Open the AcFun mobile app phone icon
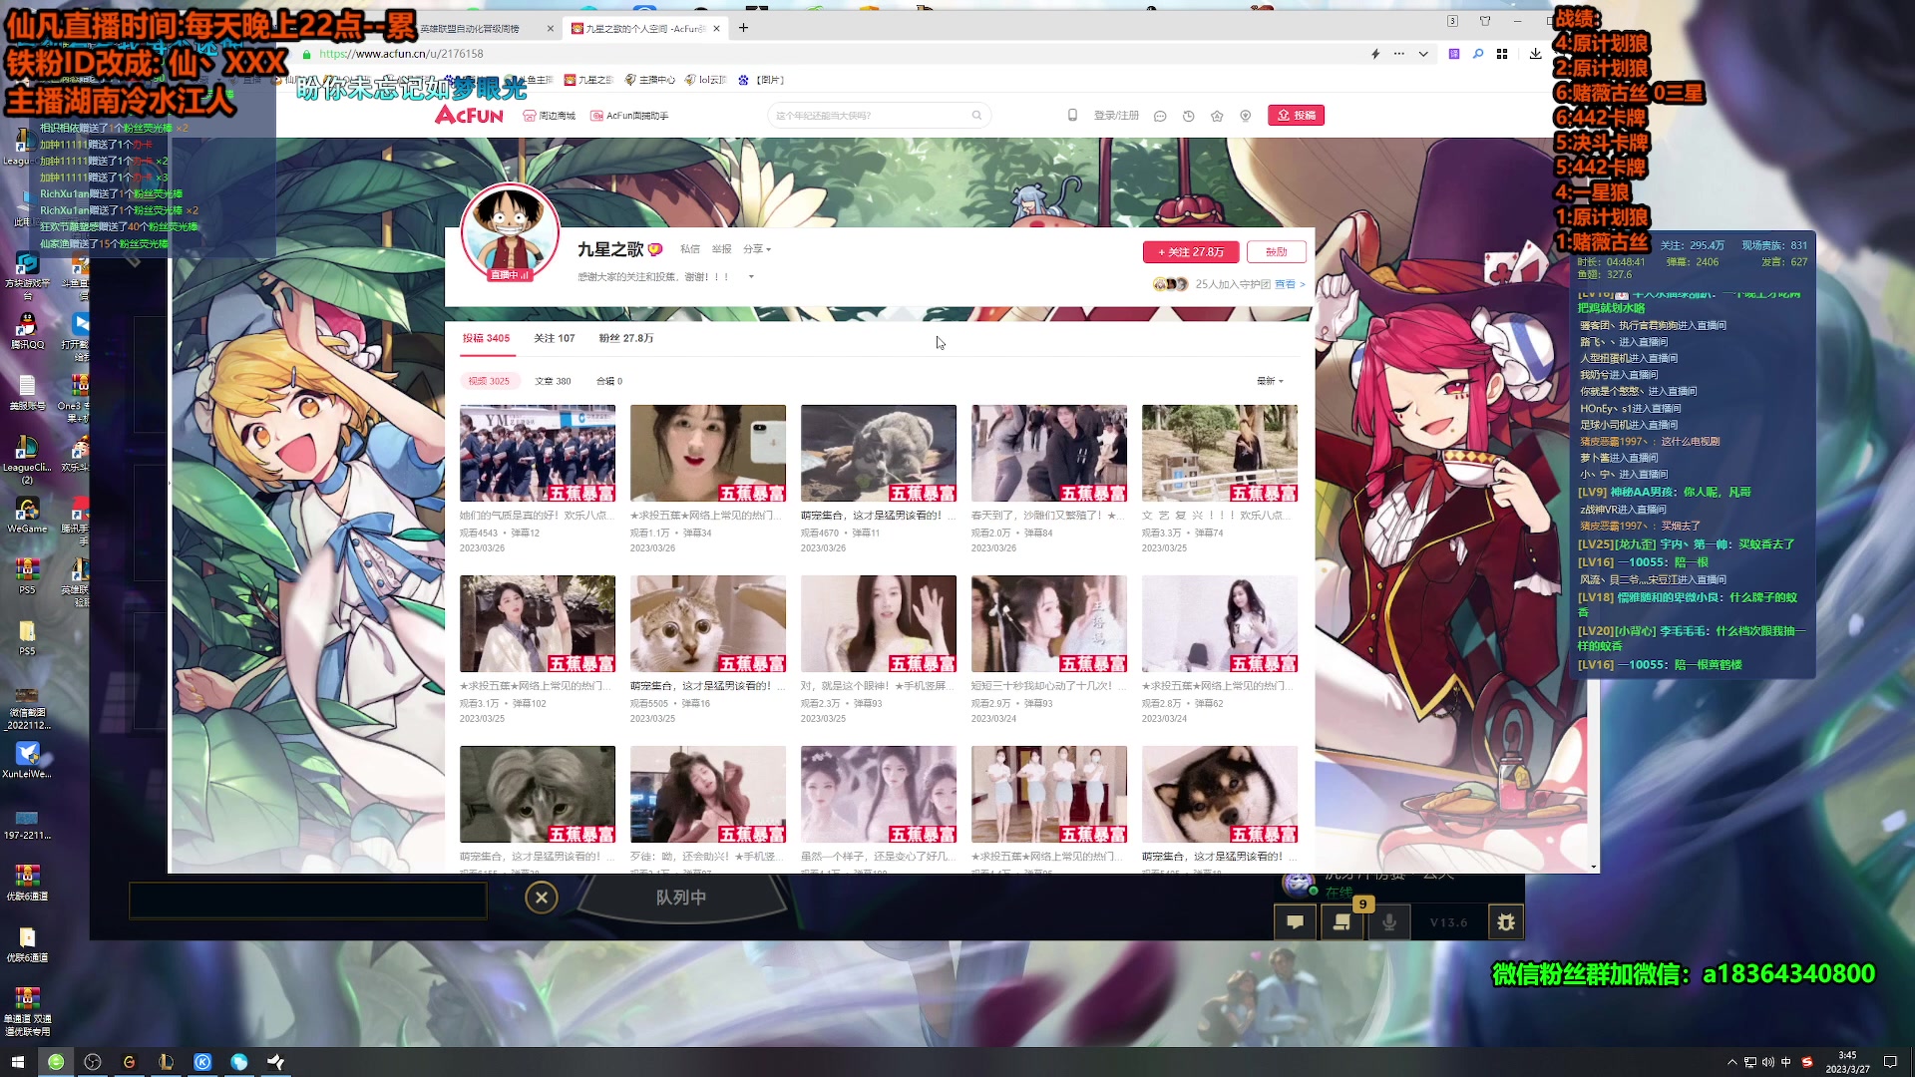Image resolution: width=1915 pixels, height=1077 pixels. [1072, 116]
